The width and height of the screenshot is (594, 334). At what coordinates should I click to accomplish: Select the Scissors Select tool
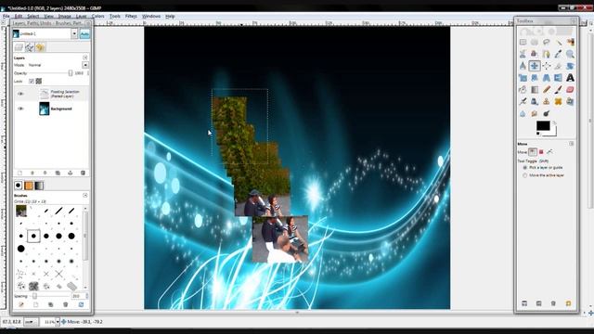click(523, 54)
